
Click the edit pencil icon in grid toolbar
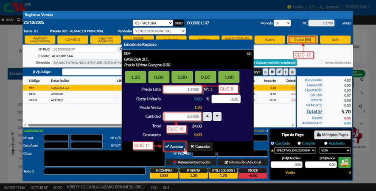pyautogui.click(x=279, y=72)
